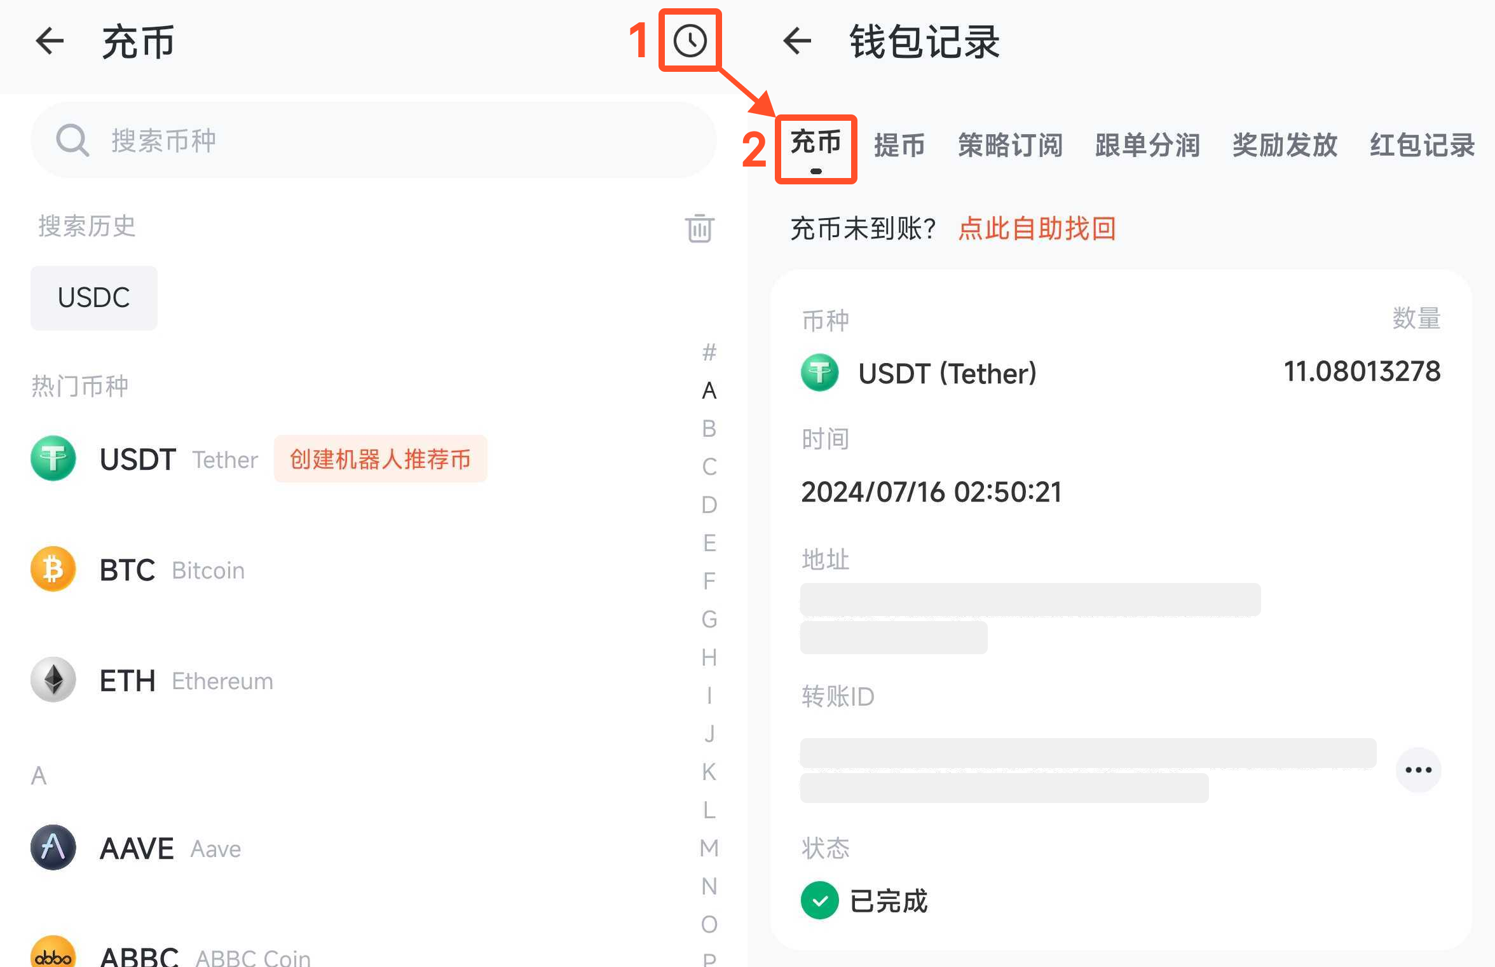
Task: Click the USDT (Tether) record name
Action: (x=947, y=373)
